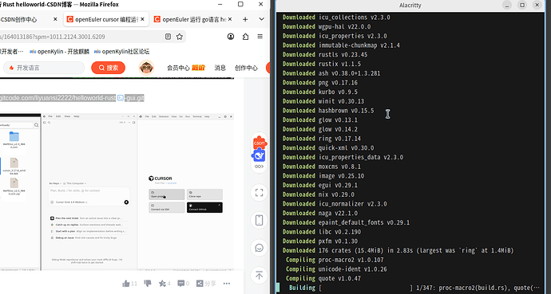Screen dimensions: 551x294
Task: Open the Cursor screenshot image in article
Action: pos(117,192)
